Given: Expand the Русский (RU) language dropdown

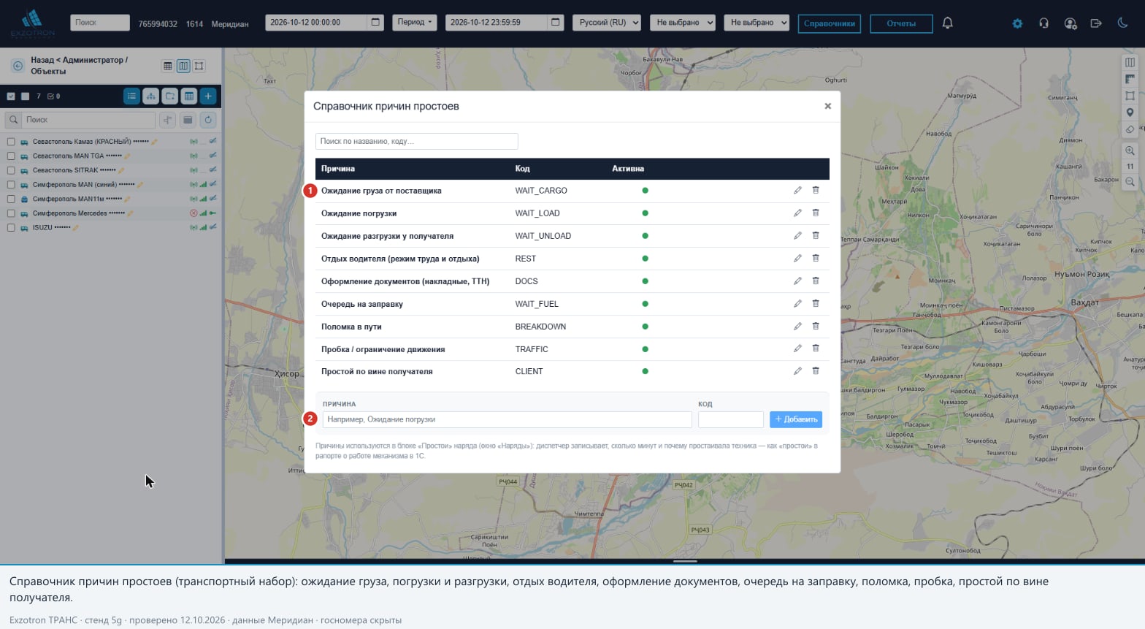Looking at the screenshot, I should [x=607, y=23].
